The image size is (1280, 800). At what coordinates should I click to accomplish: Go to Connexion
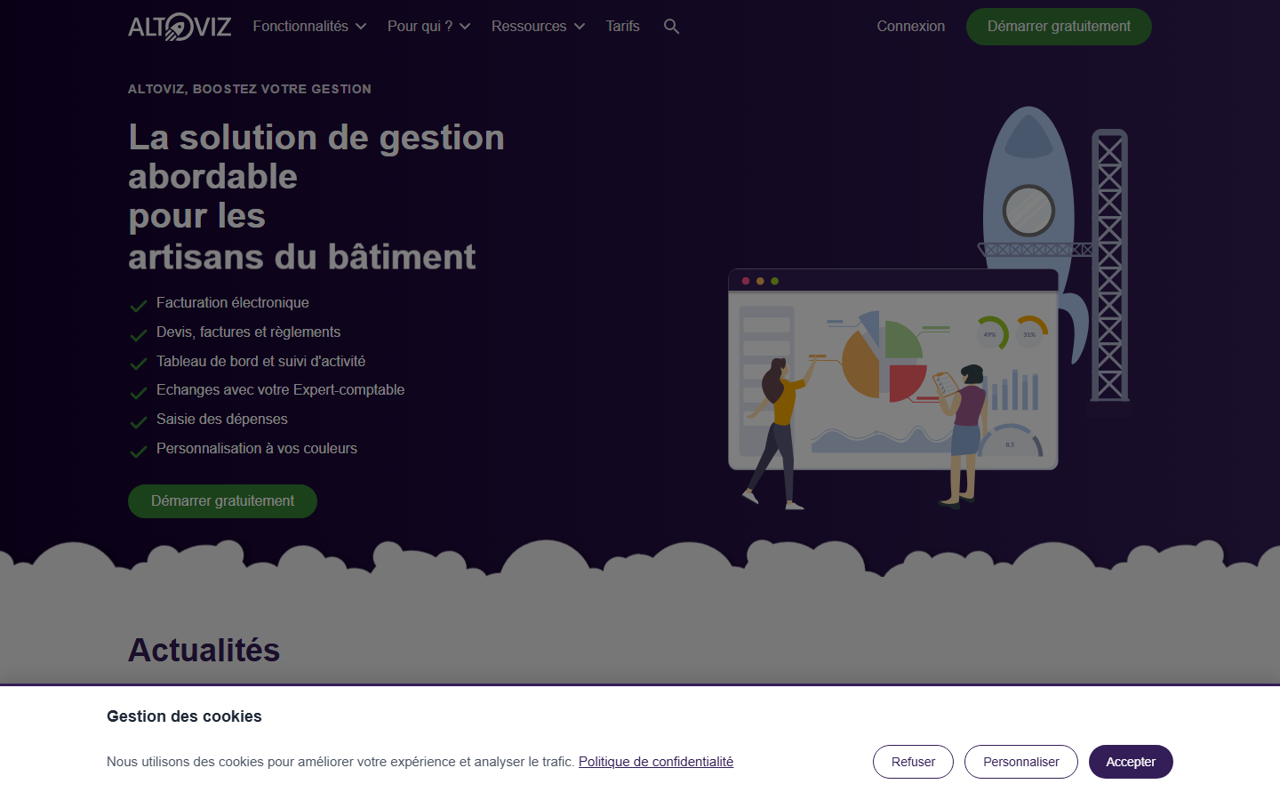(x=910, y=27)
